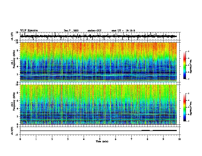Viewport: 202px width, 156px height.
Task: Select the date label "Dec. 7 , 2023"
Action: click(x=71, y=31)
